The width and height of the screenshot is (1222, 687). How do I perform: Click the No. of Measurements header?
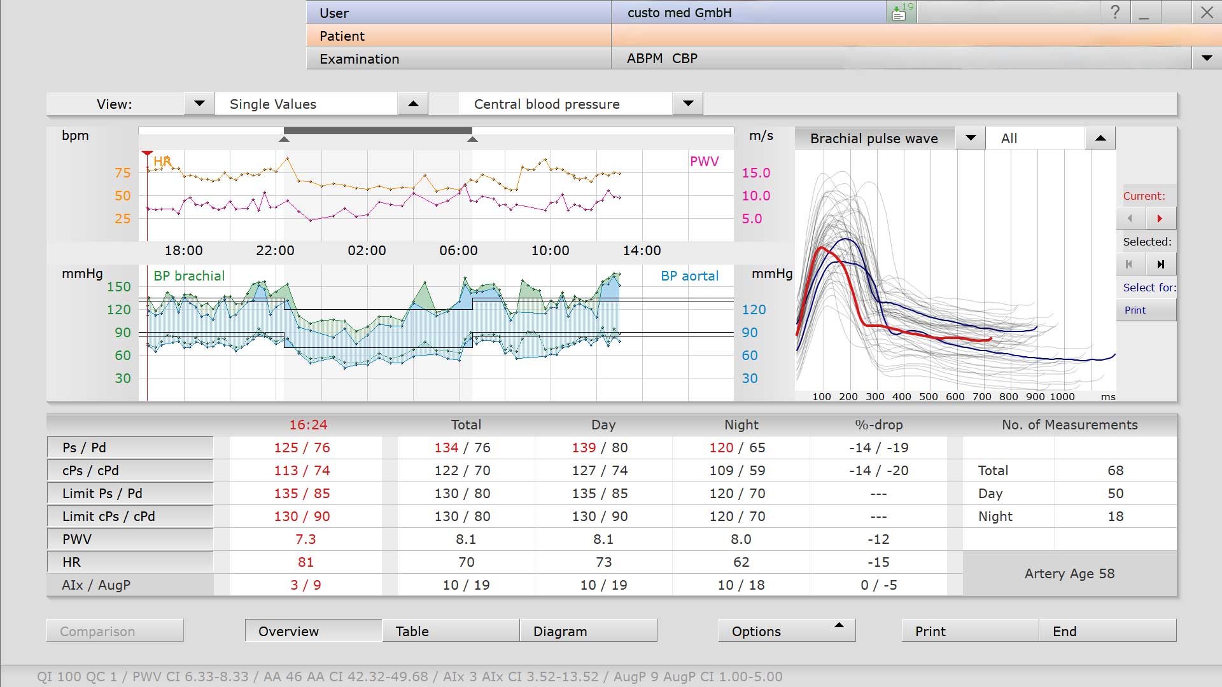[x=1069, y=424]
